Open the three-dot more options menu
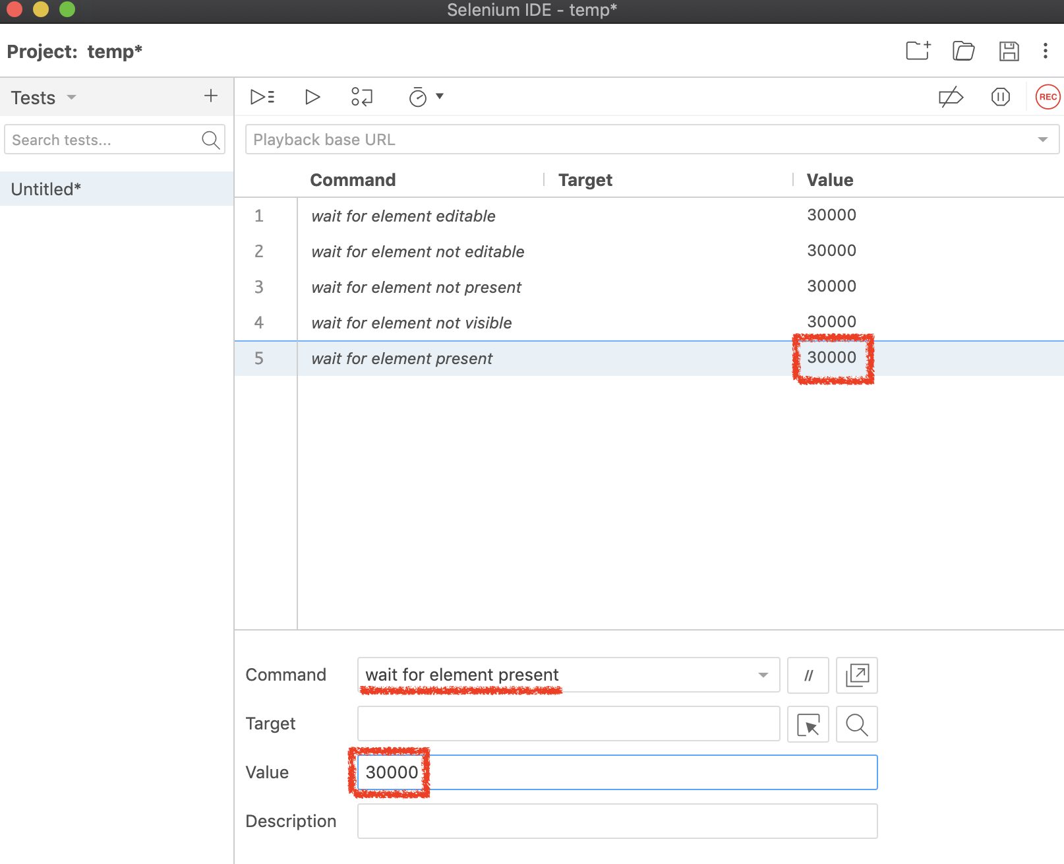Screen dimensions: 1064x864 click(1046, 51)
